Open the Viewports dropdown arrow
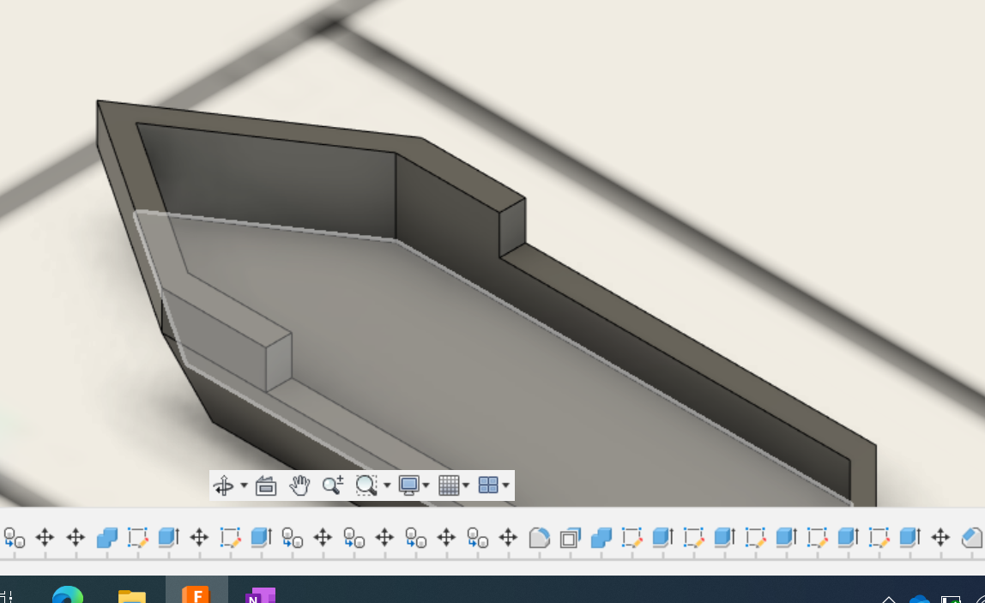Image resolution: width=985 pixels, height=603 pixels. 504,485
